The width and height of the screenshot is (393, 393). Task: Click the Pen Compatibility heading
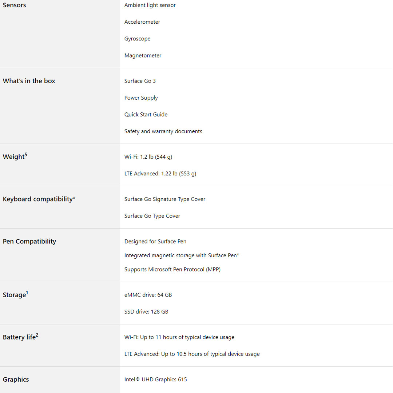click(x=29, y=241)
